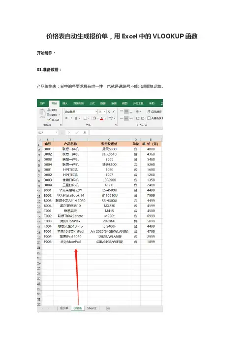Click the model cell showing LBP2900

click(109, 180)
